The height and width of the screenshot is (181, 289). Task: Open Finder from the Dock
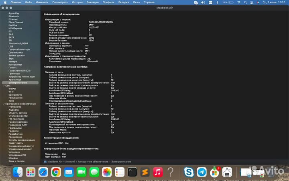point(18,172)
